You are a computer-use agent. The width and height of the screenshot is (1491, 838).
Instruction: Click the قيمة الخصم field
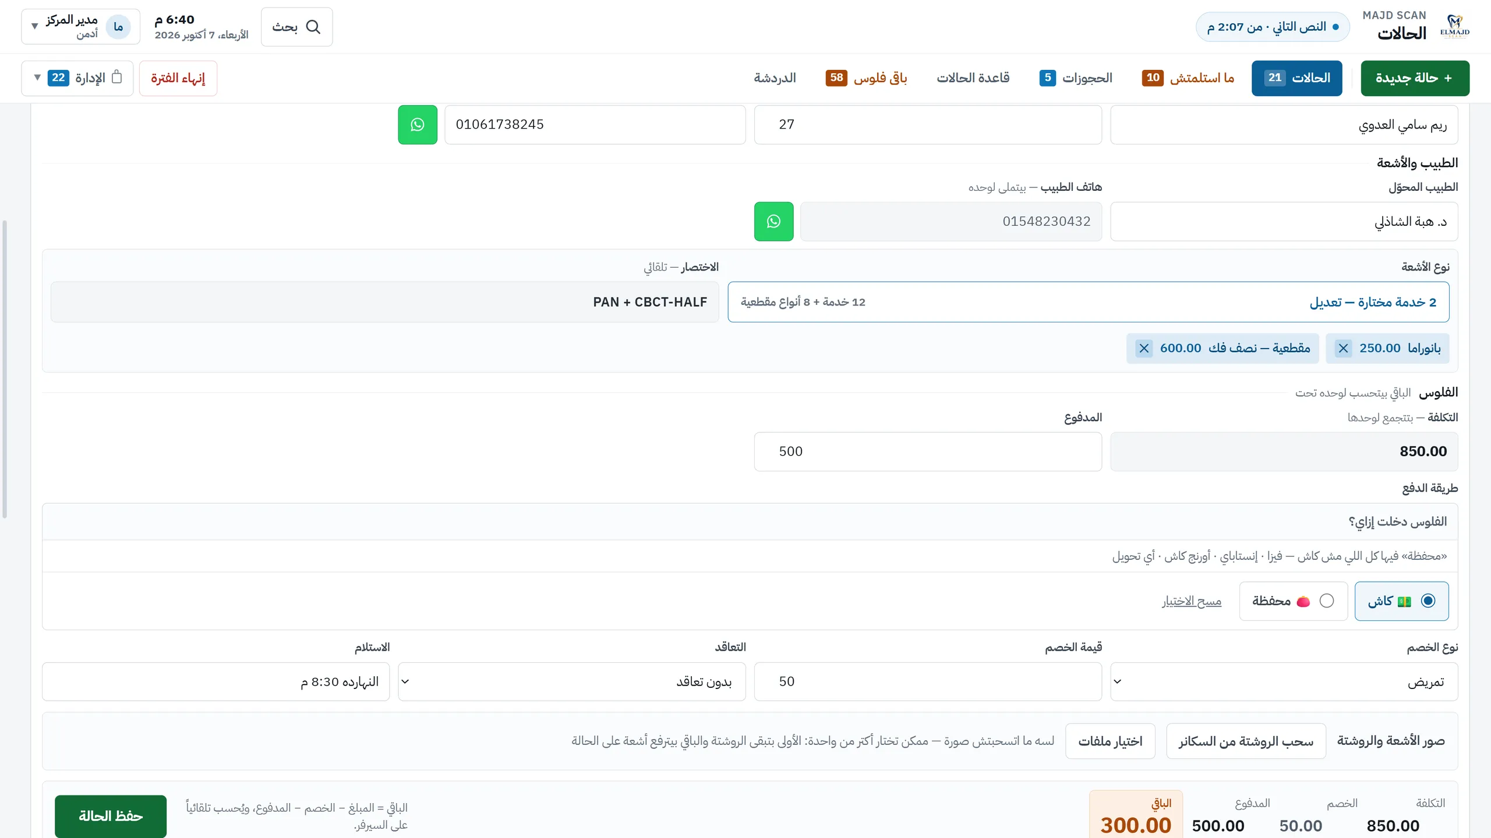coord(928,681)
